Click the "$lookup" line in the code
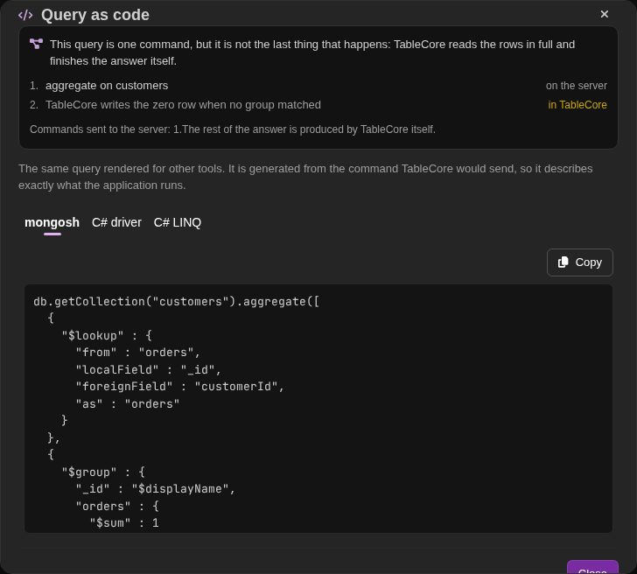The image size is (637, 574). point(107,335)
